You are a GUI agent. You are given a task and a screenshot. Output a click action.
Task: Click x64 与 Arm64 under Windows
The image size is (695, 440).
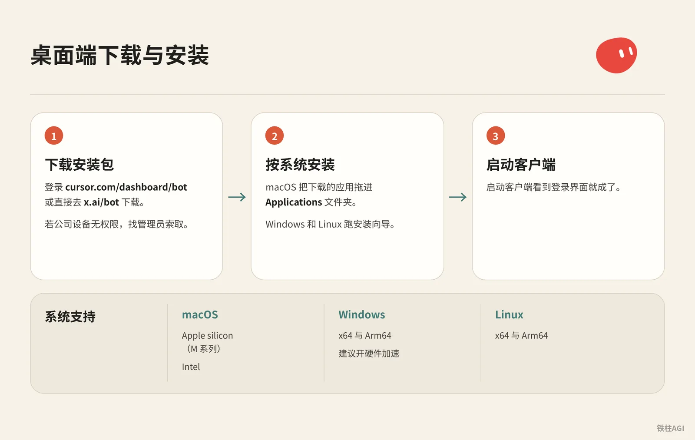pos(365,336)
